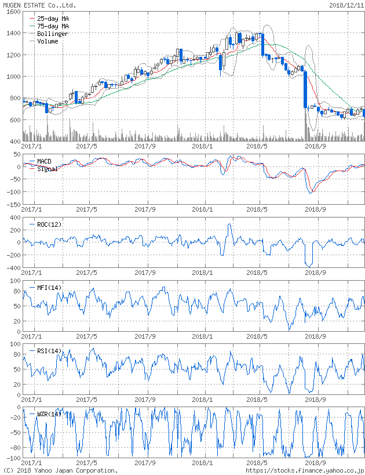Click the 2017/9 date under W%R chart
Screen dimensions: 365x475
(x=145, y=463)
